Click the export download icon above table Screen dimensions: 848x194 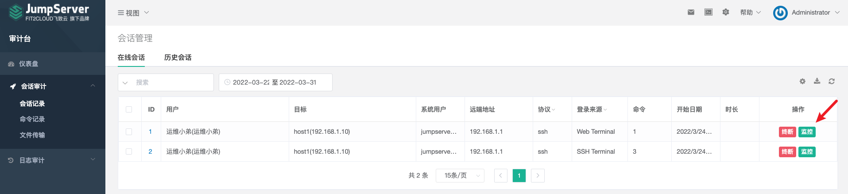click(817, 81)
